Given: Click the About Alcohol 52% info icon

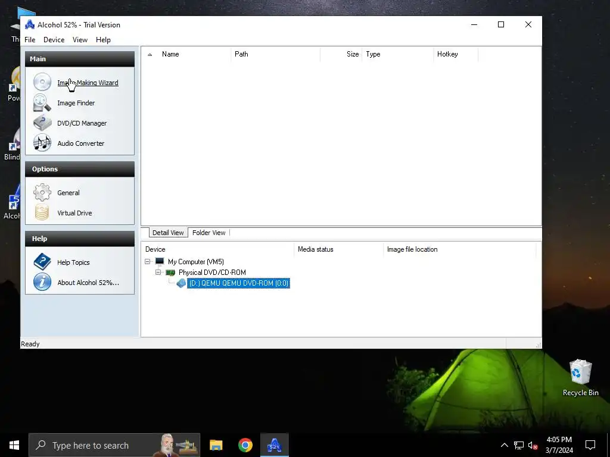Looking at the screenshot, I should (x=42, y=282).
